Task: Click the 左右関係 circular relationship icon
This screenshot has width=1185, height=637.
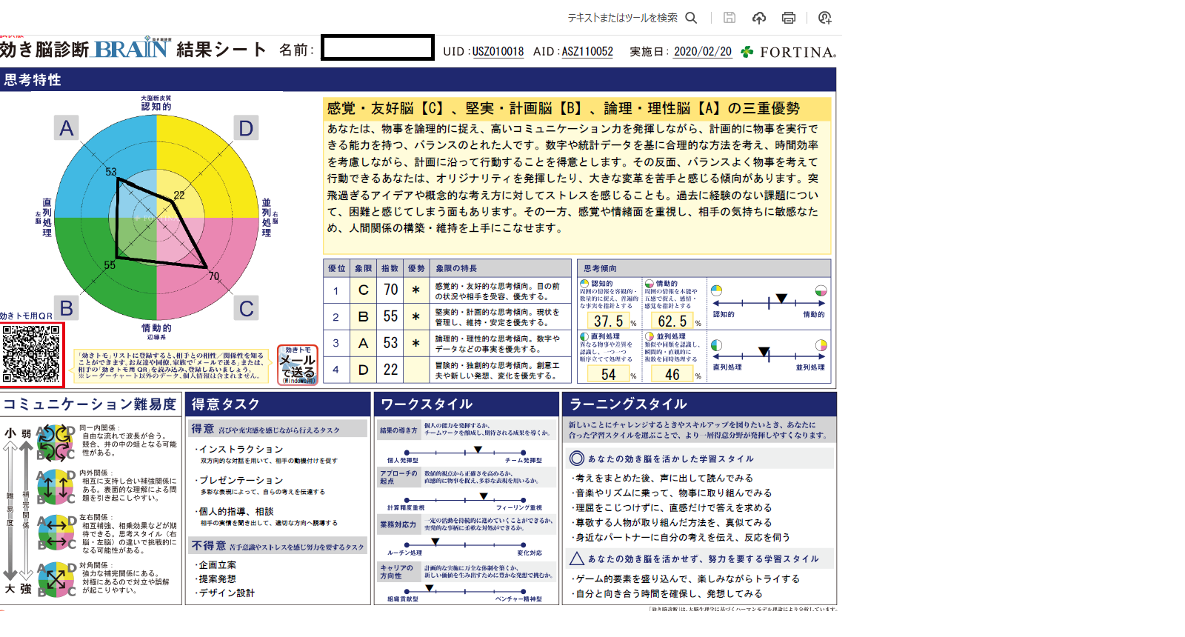Action: (x=56, y=533)
